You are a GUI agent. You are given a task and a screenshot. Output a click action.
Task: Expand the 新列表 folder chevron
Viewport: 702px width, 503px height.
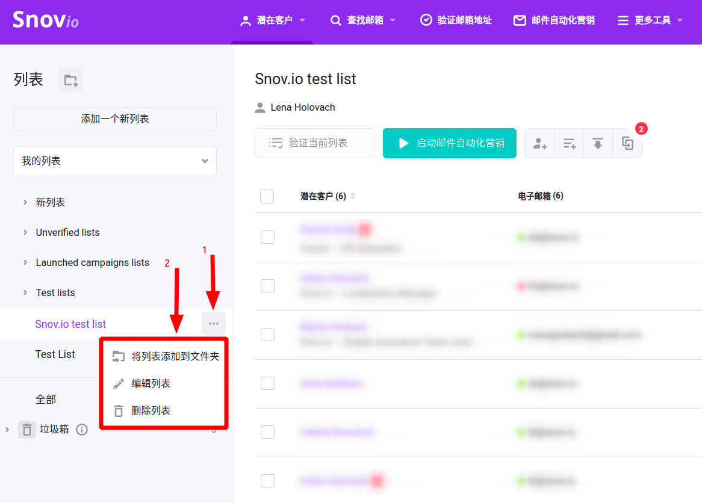coord(25,202)
